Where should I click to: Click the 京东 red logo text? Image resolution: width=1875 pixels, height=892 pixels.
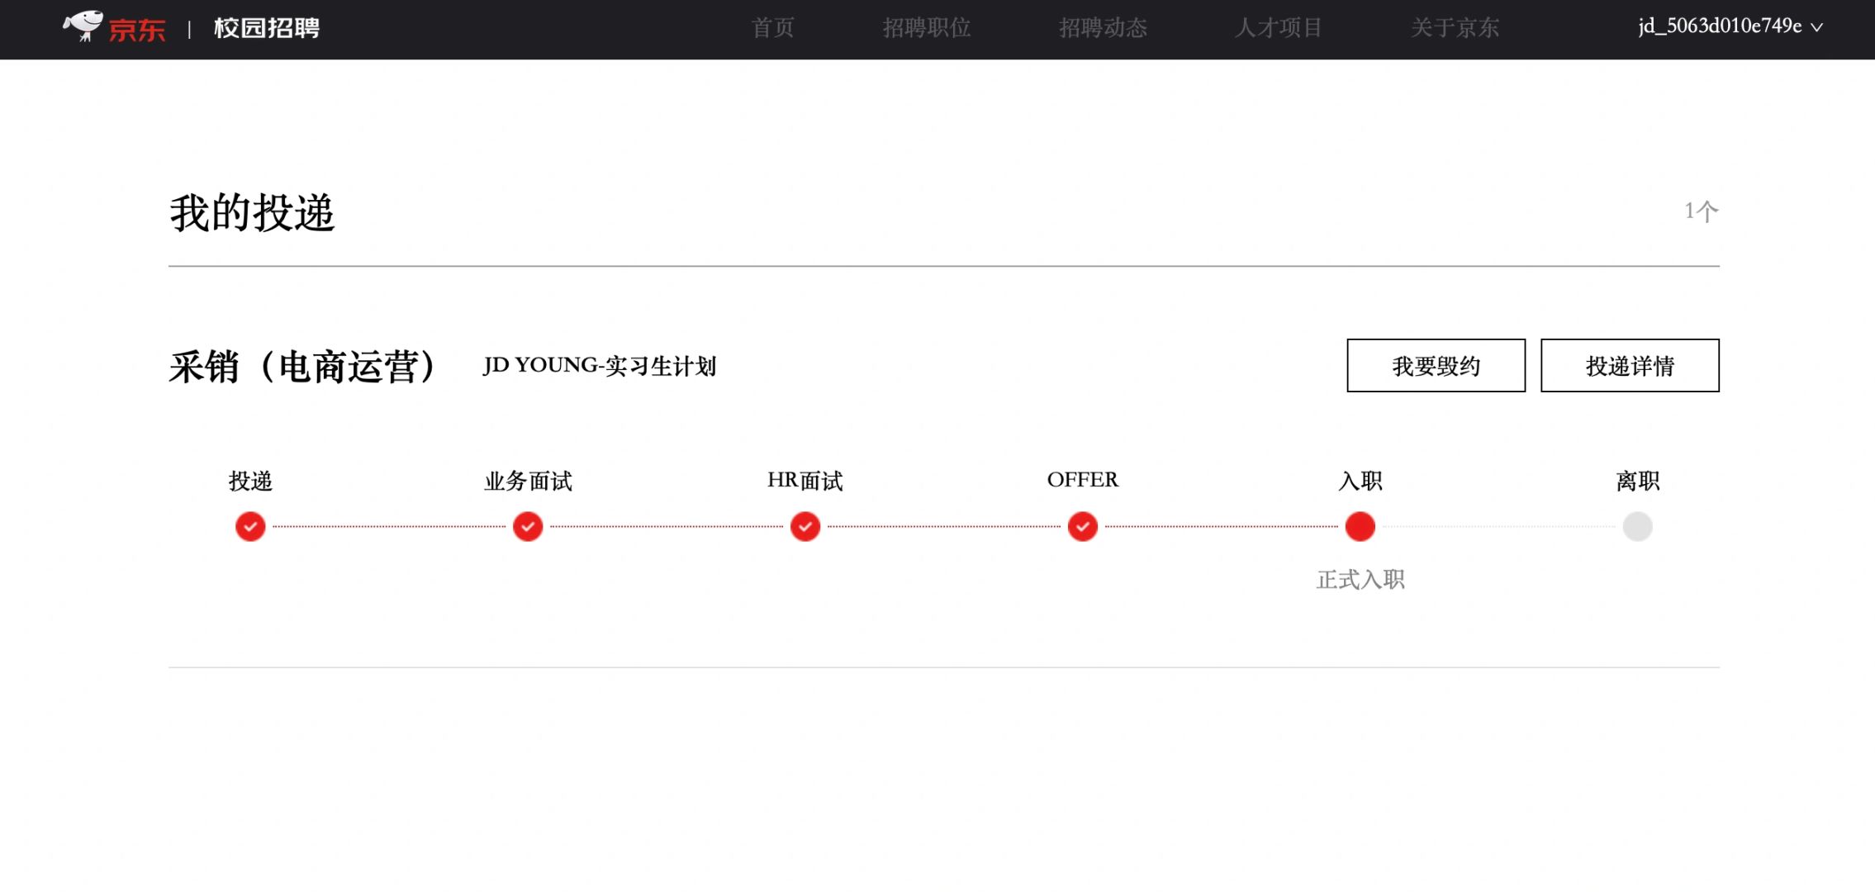pyautogui.click(x=137, y=31)
